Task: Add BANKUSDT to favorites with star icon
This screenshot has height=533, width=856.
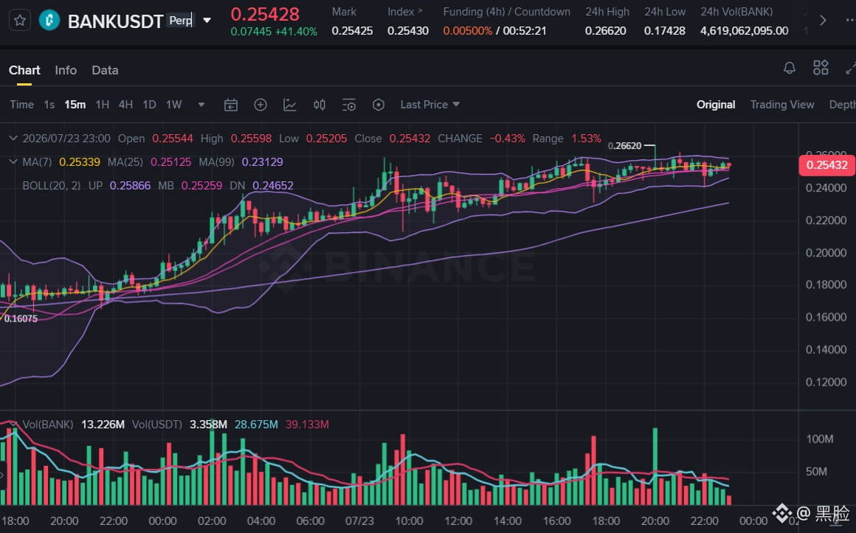Action: pyautogui.click(x=20, y=21)
